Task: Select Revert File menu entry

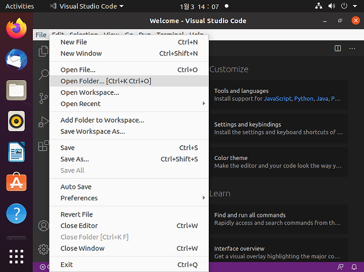Action: click(x=129, y=214)
